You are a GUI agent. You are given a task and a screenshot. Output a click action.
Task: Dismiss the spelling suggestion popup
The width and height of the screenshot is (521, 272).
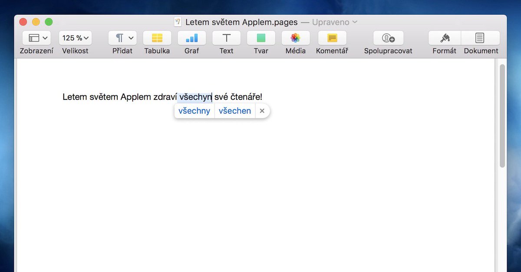262,111
